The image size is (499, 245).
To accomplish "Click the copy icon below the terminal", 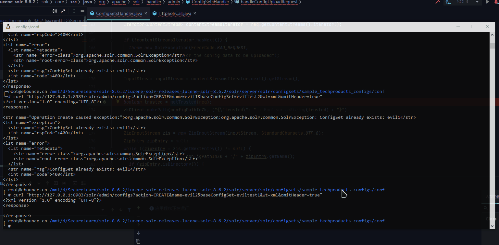I will [x=138, y=241].
